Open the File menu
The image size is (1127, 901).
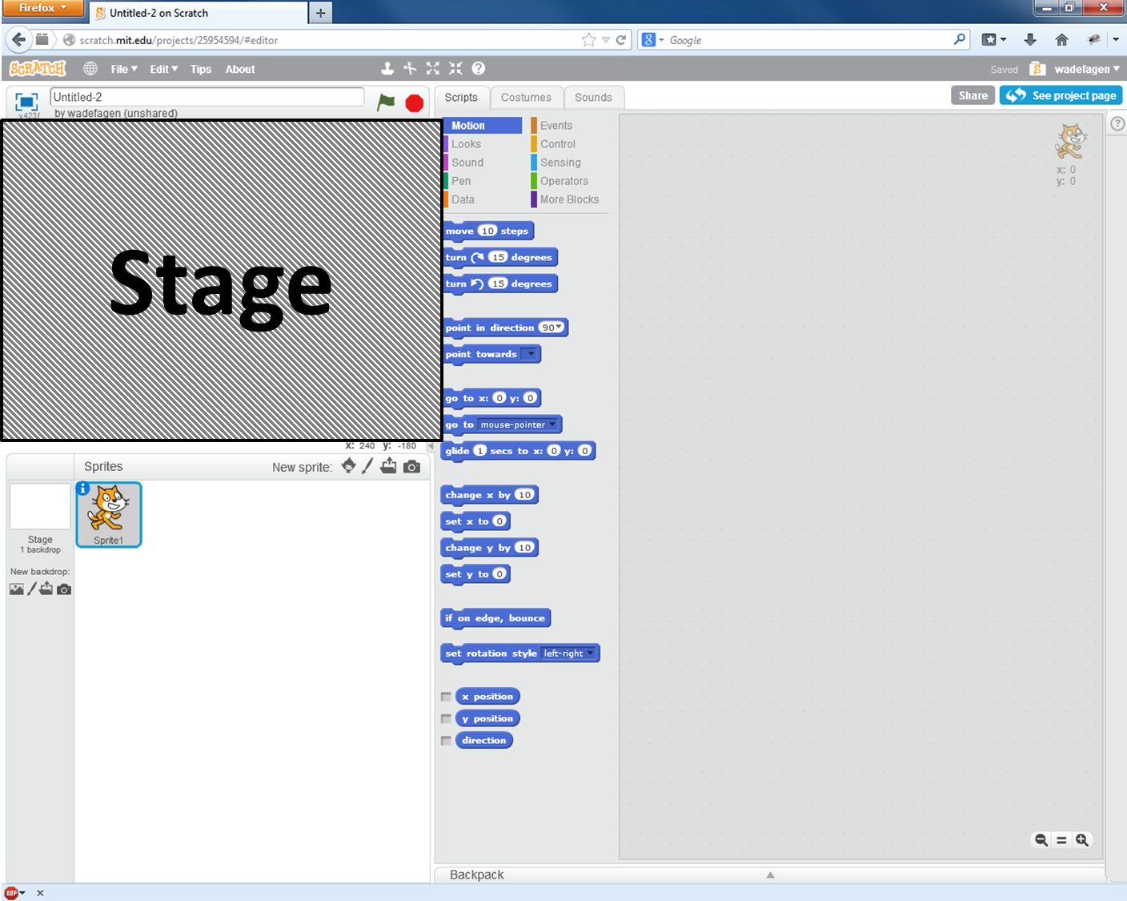point(123,70)
